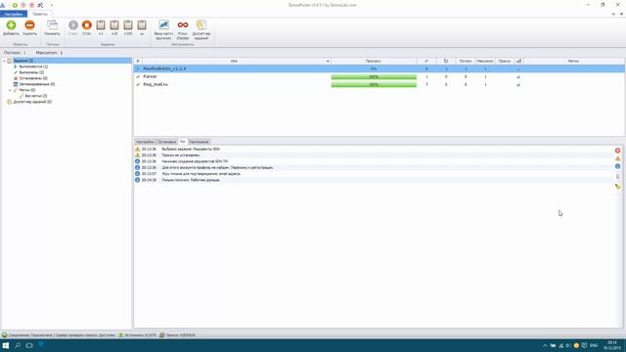Toggle error messages filter in log panel
Image resolution: width=626 pixels, height=352 pixels.
coord(617,151)
